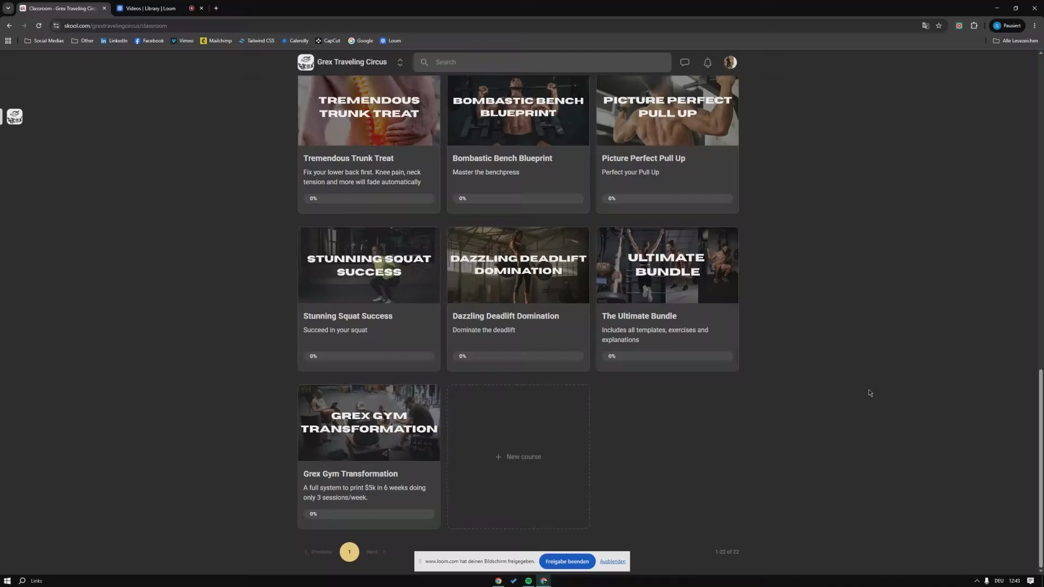
Task: Click the Bombastic Bench Blueprint progress bar
Action: [518, 198]
